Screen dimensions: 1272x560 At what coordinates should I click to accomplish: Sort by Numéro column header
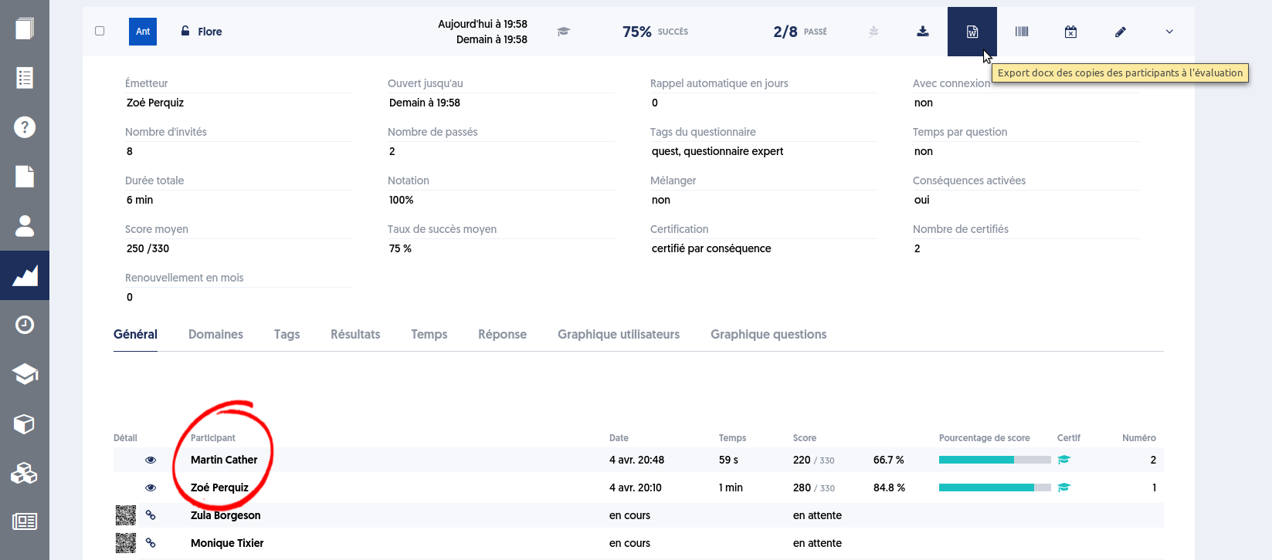[1139, 438]
